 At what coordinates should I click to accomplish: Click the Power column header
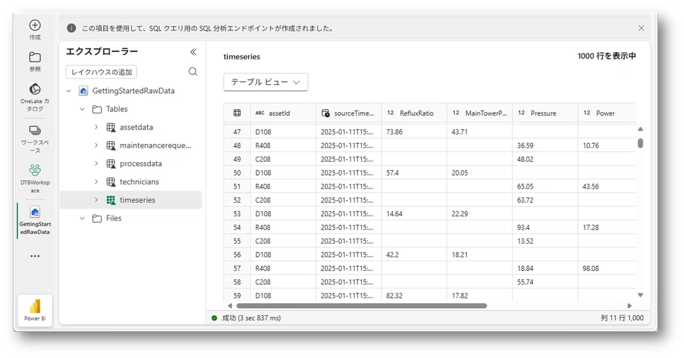pyautogui.click(x=607, y=113)
